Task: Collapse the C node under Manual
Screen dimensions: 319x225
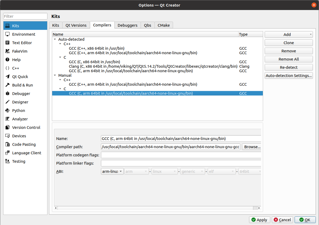Action: (60, 89)
